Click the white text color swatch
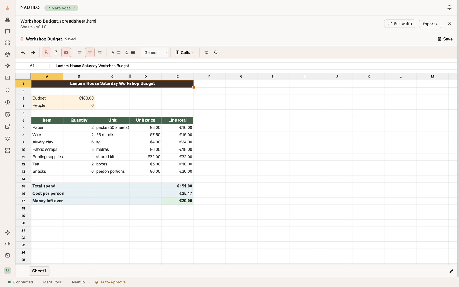Viewport: 459px width, 287px height. point(119,52)
